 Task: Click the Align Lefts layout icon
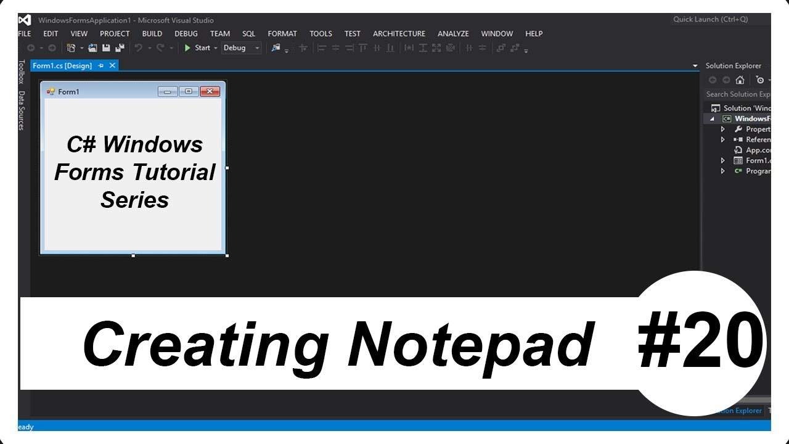click(x=322, y=47)
